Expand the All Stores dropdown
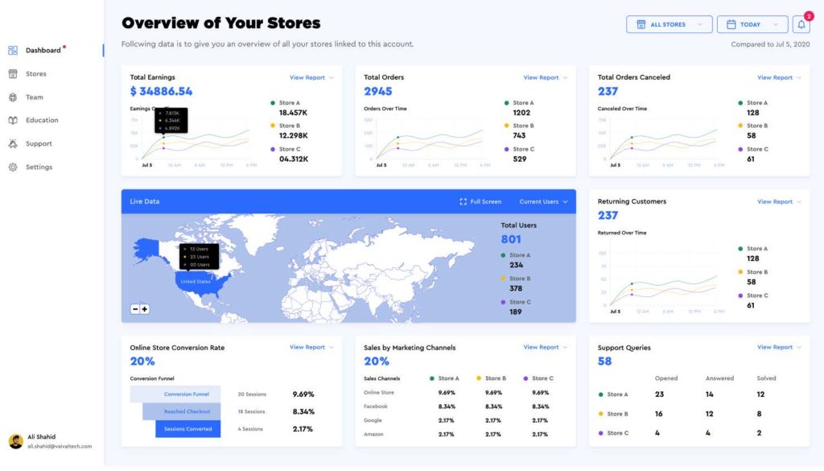This screenshot has height=471, width=824. pos(669,24)
